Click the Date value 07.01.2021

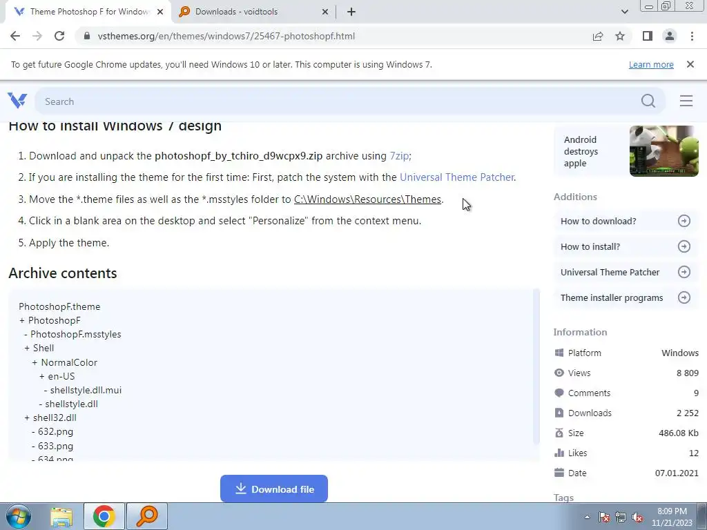click(677, 473)
